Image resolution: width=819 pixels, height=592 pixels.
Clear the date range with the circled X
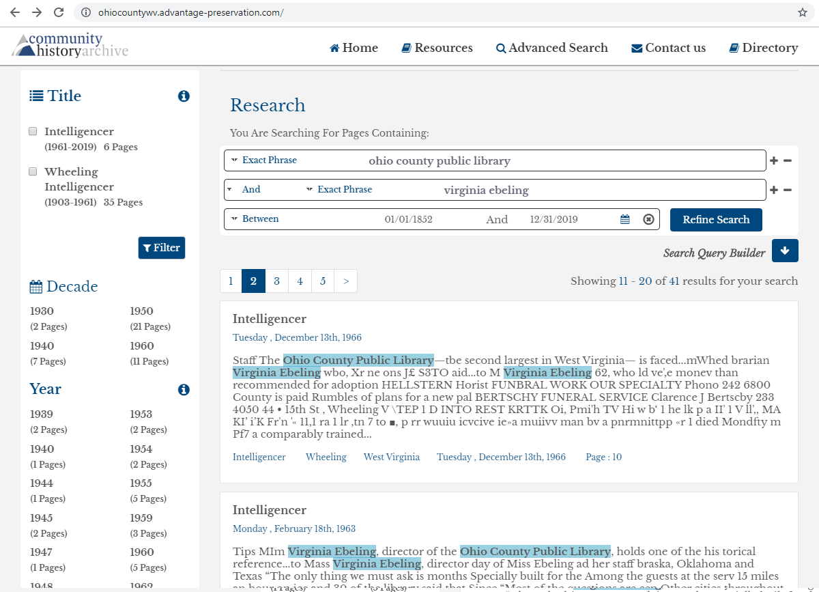(649, 219)
